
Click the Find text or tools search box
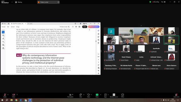[x=64, y=27]
